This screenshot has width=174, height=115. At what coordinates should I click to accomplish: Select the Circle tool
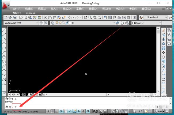[x=4, y=57]
